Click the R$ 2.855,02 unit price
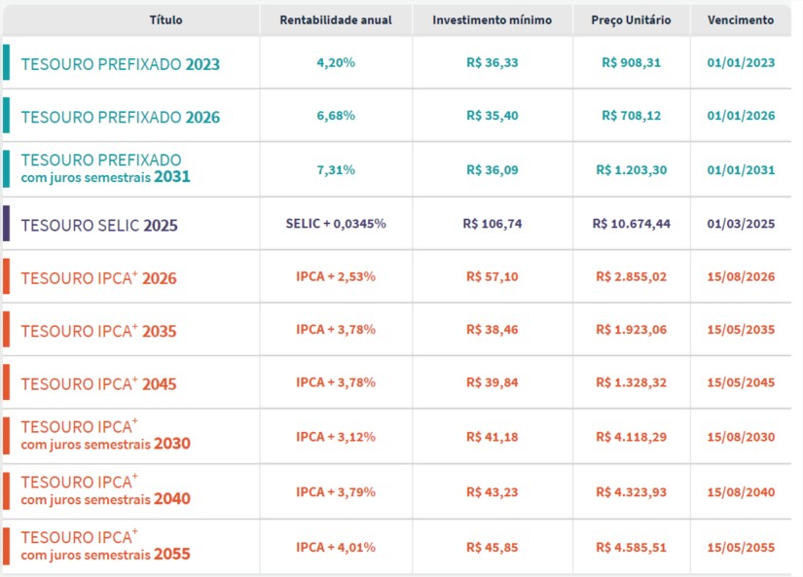 point(631,276)
